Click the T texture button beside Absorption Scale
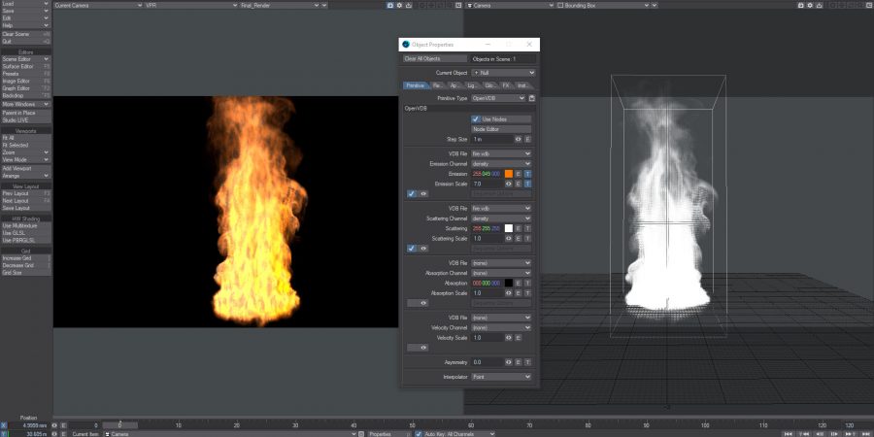Screen dimensions: 874x437 coord(528,292)
